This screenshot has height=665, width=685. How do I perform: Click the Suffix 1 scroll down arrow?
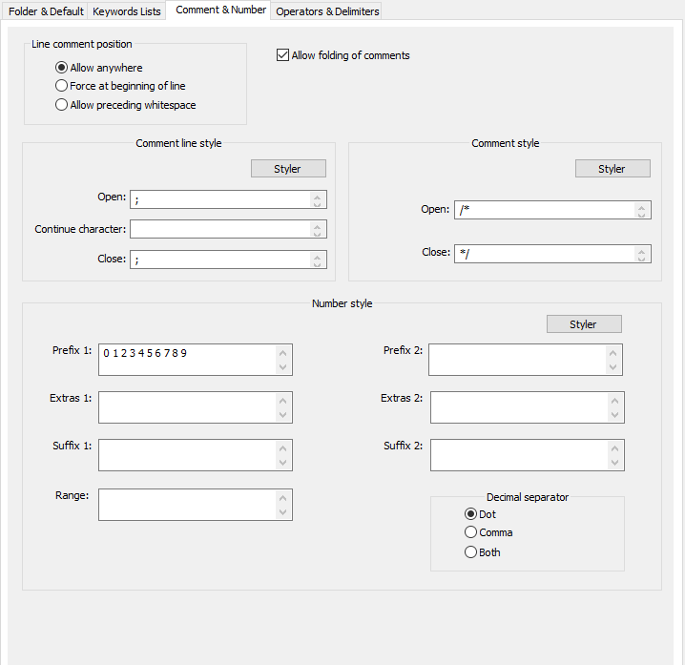282,463
